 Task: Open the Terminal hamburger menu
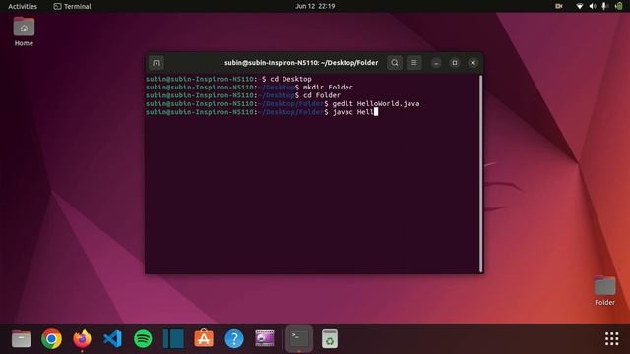[413, 63]
